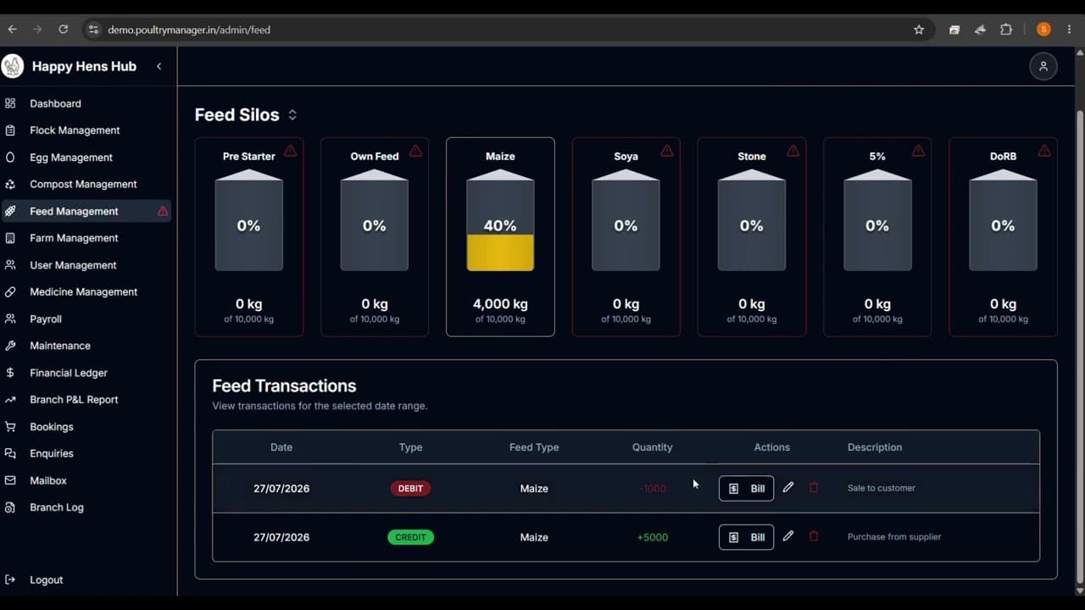The width and height of the screenshot is (1085, 610).
Task: Click Logout in the sidebar
Action: (x=86, y=579)
